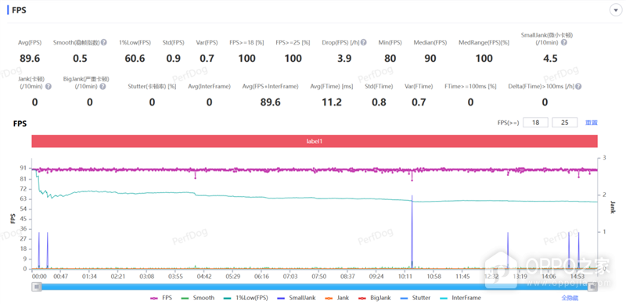Viewport: 626px width, 304px height.
Task: Open help icon beside Jank (/10min)
Action: pyautogui.click(x=49, y=86)
